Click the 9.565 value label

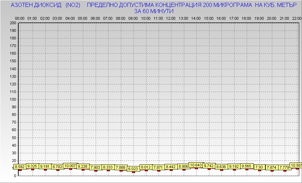click(x=247, y=166)
